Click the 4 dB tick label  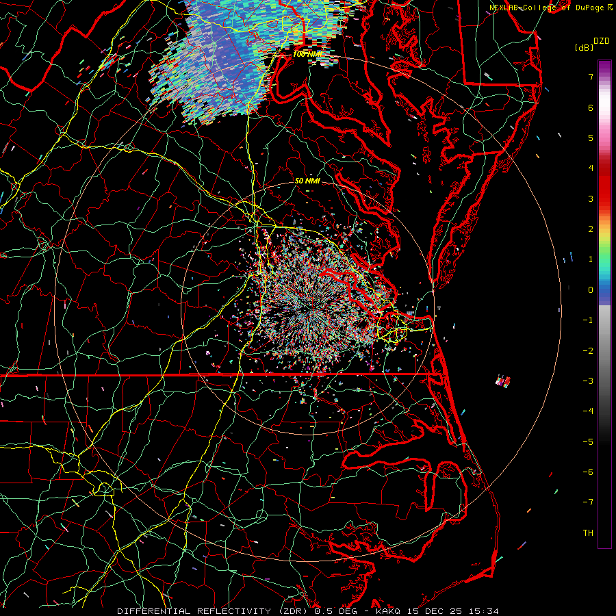point(591,168)
